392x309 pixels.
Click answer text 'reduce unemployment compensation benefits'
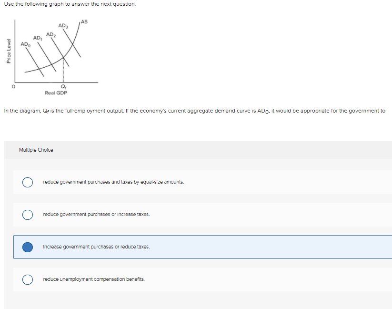point(94,279)
